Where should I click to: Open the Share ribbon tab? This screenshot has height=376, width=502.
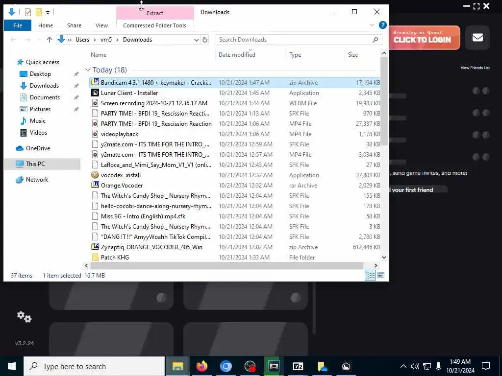[x=74, y=25]
